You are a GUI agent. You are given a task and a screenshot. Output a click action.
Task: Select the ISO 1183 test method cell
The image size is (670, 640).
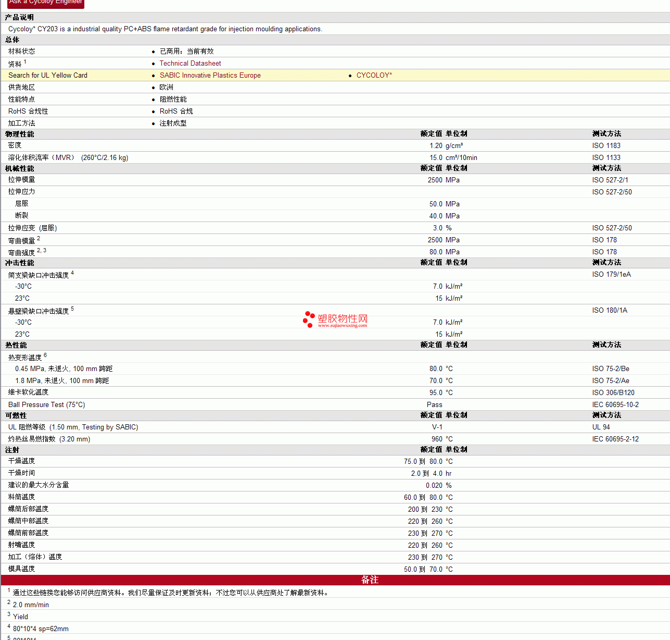click(x=606, y=145)
